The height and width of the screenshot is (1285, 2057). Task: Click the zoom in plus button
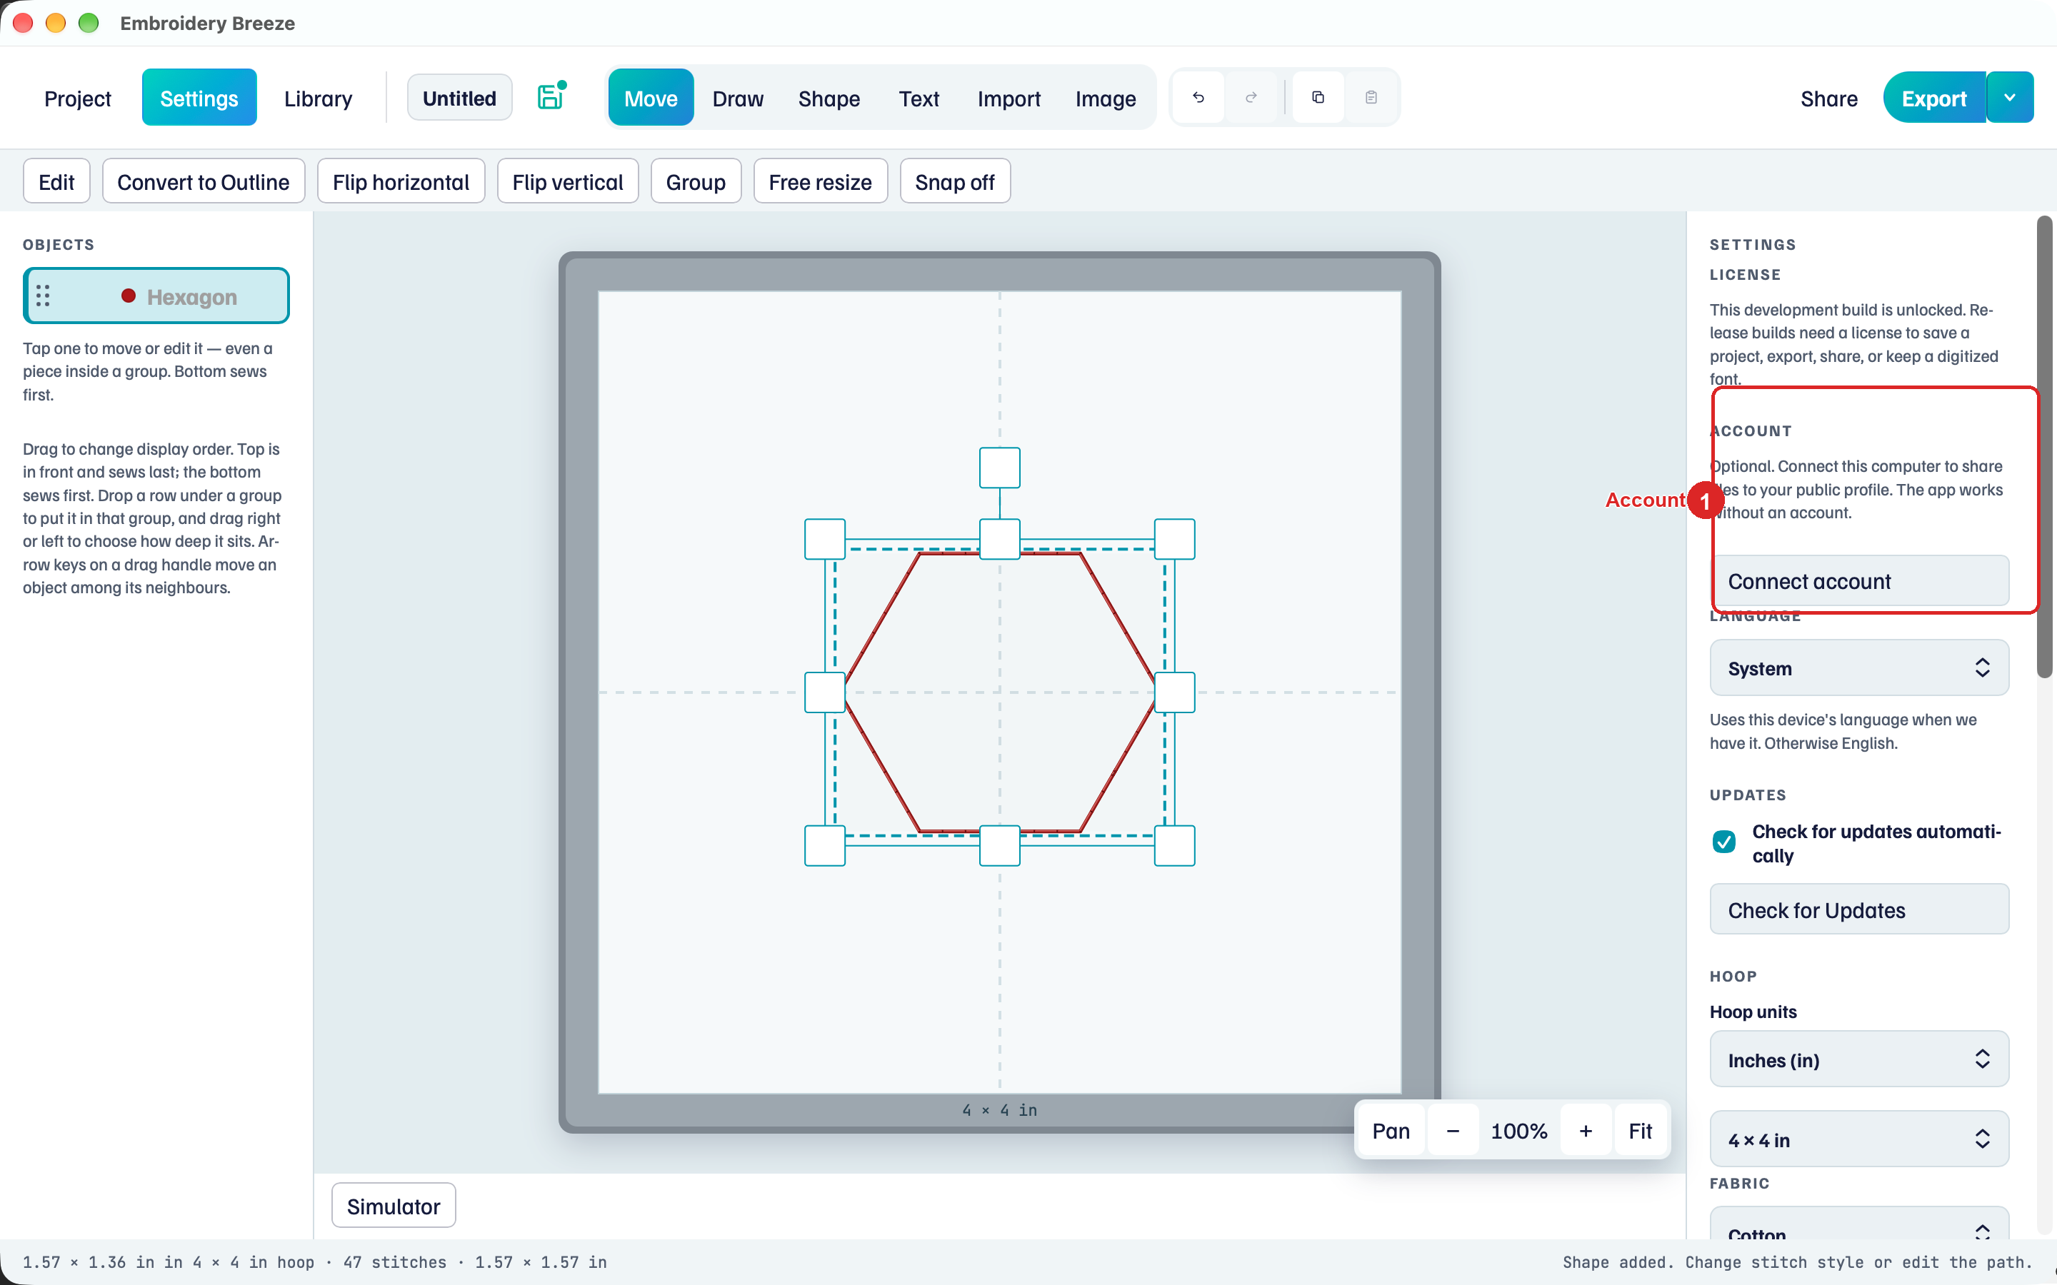(x=1586, y=1130)
